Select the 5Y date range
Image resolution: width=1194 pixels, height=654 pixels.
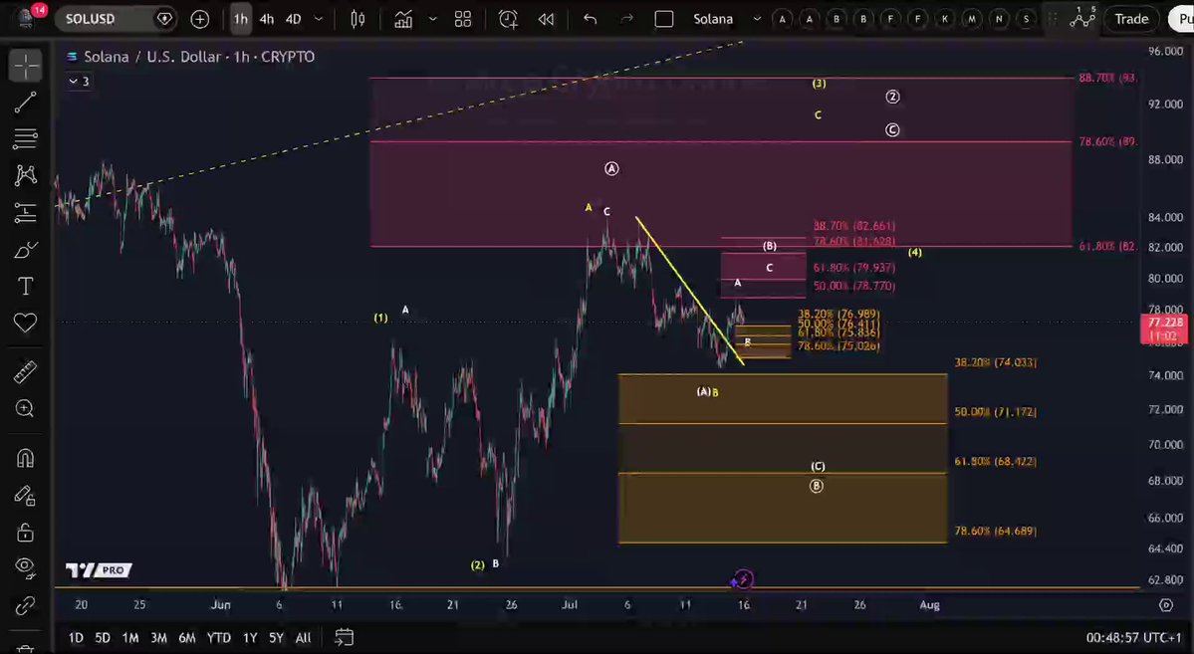coord(276,637)
